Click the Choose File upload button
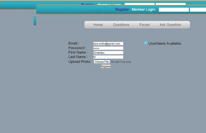 (102, 62)
